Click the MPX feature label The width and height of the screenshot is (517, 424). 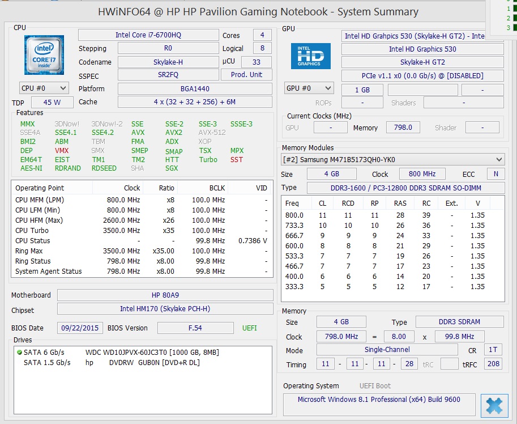(237, 151)
